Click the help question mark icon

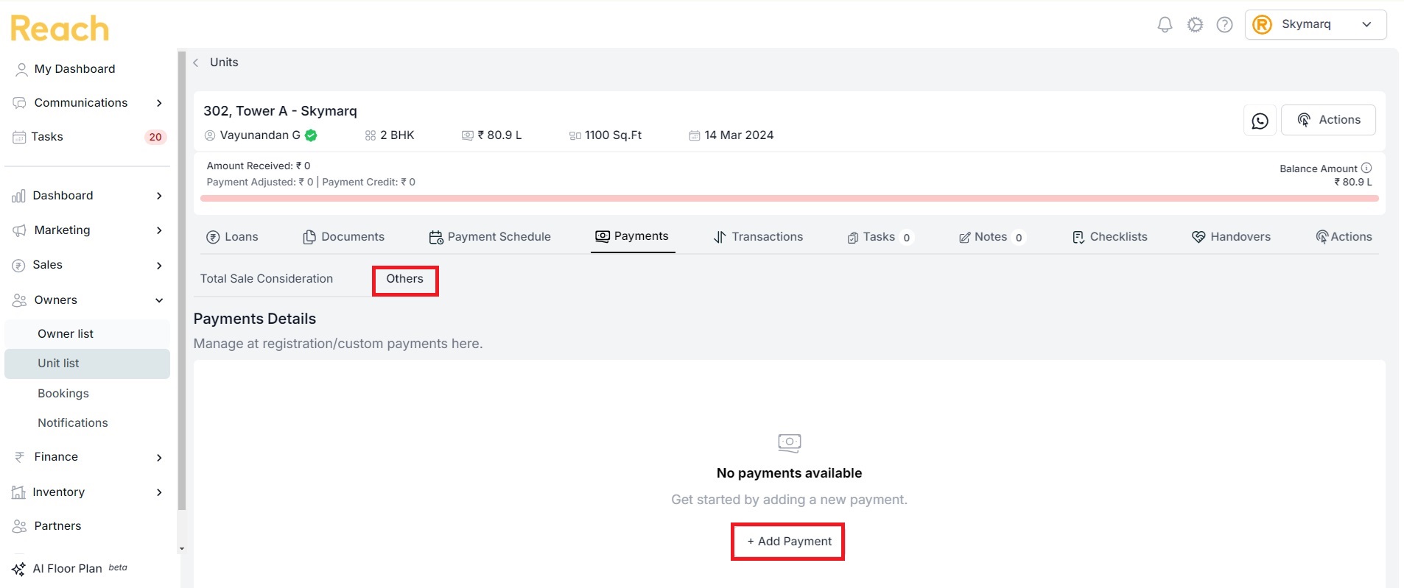1224,24
